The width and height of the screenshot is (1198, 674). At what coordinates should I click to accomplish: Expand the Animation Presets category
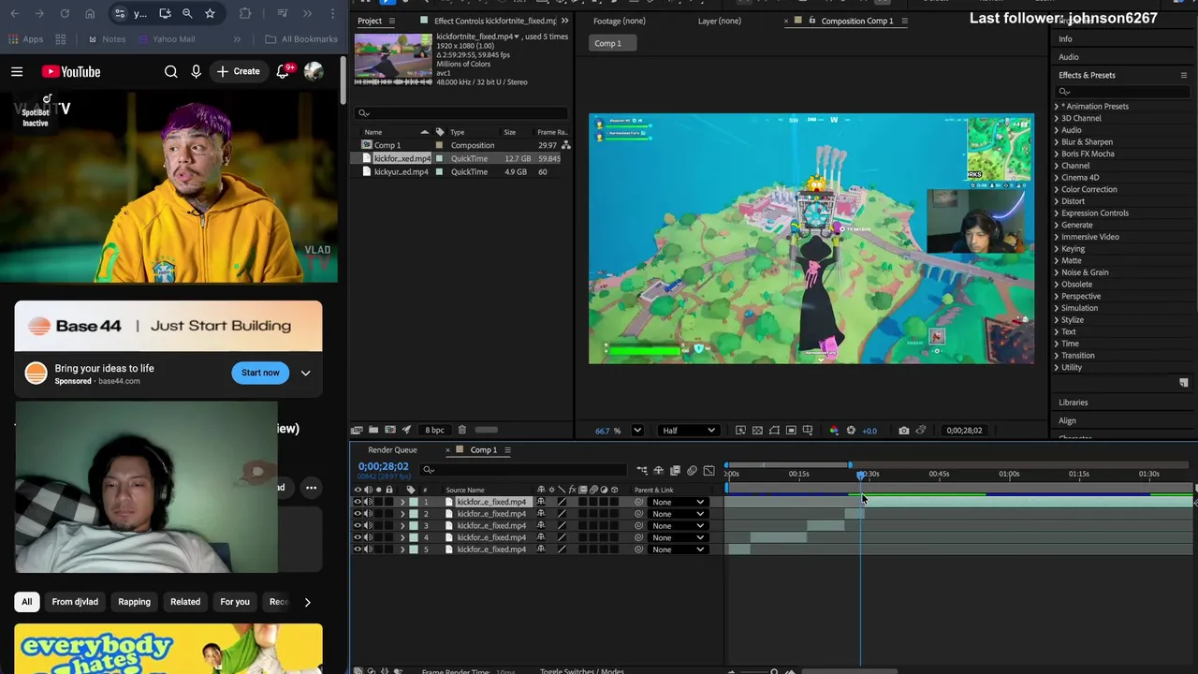pos(1057,107)
